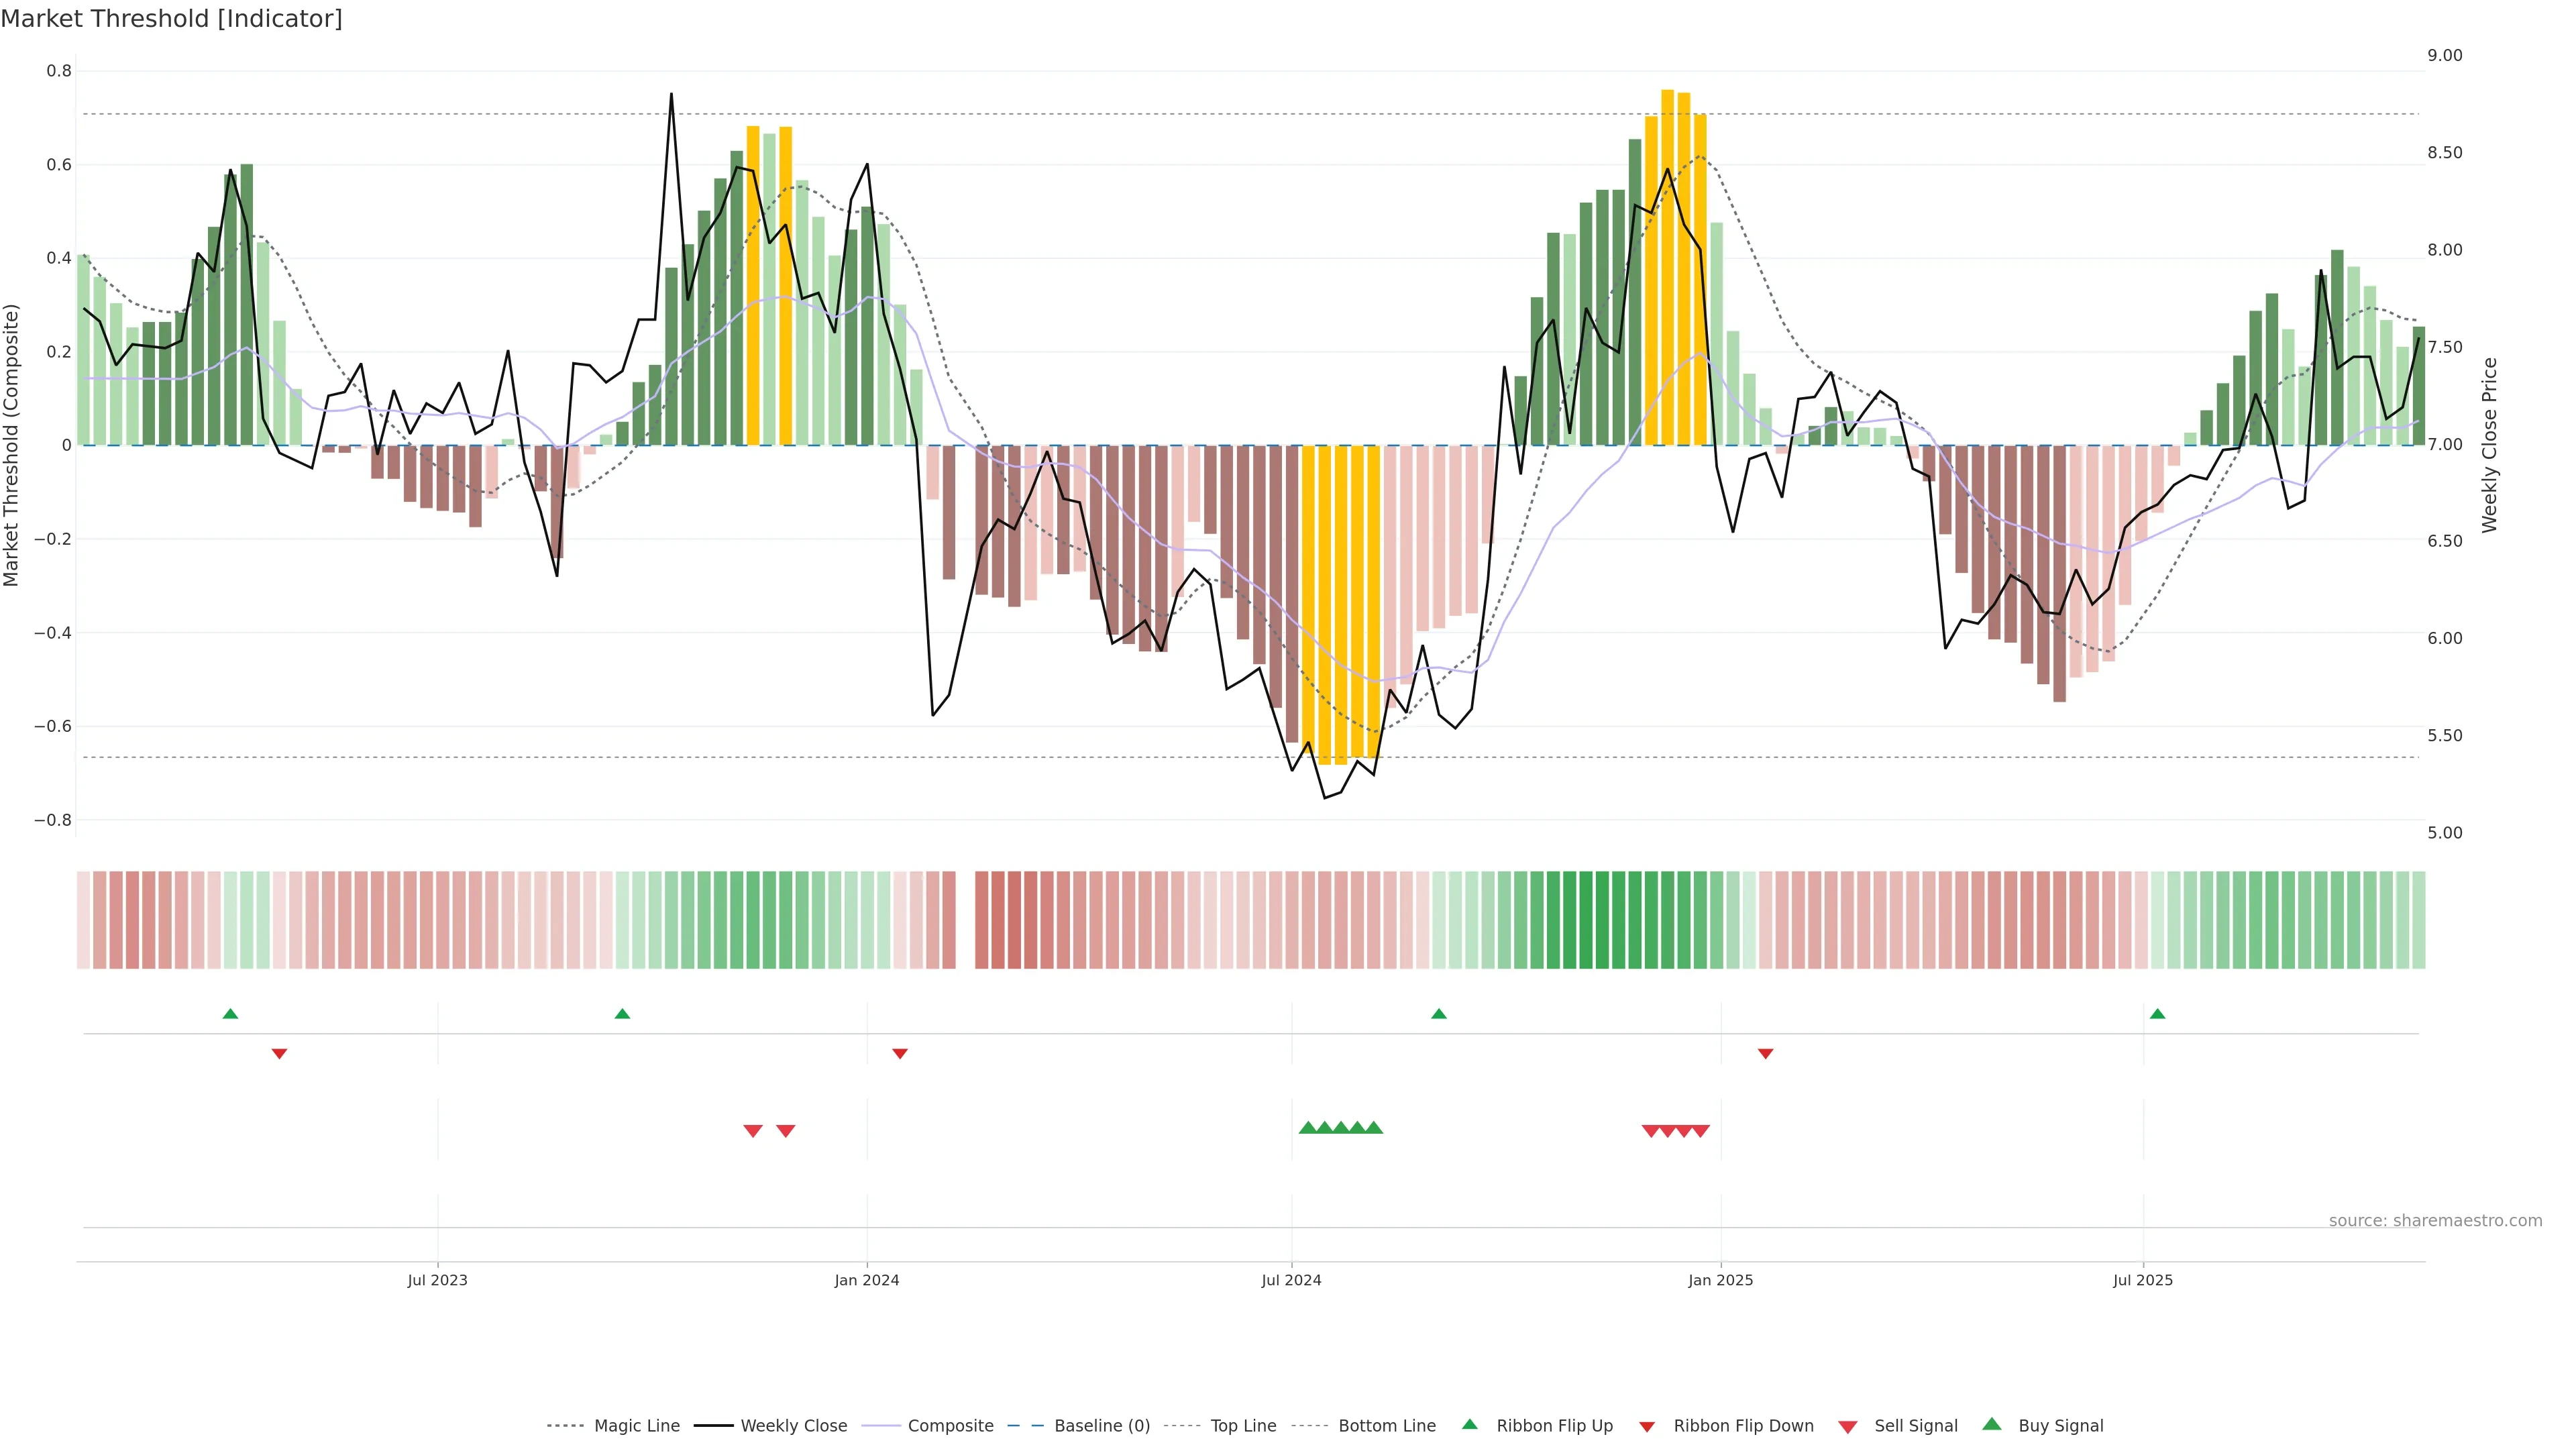Click Top Line legend entry
Screen dimensions: 2576x1449
tap(1243, 1426)
